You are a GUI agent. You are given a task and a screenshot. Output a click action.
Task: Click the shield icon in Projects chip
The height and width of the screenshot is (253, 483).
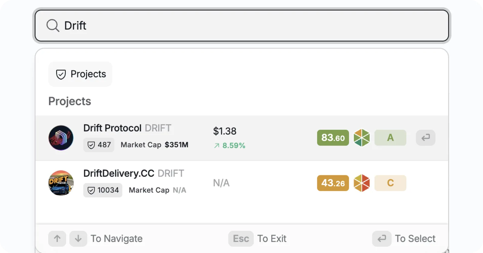pos(61,74)
